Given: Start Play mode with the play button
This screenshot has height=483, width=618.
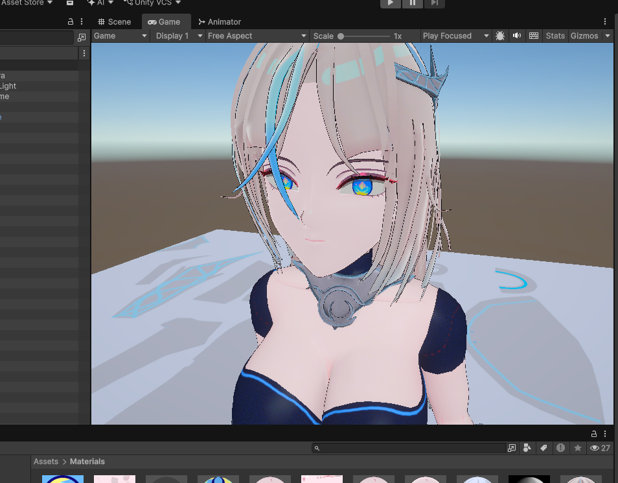Looking at the screenshot, I should [390, 3].
